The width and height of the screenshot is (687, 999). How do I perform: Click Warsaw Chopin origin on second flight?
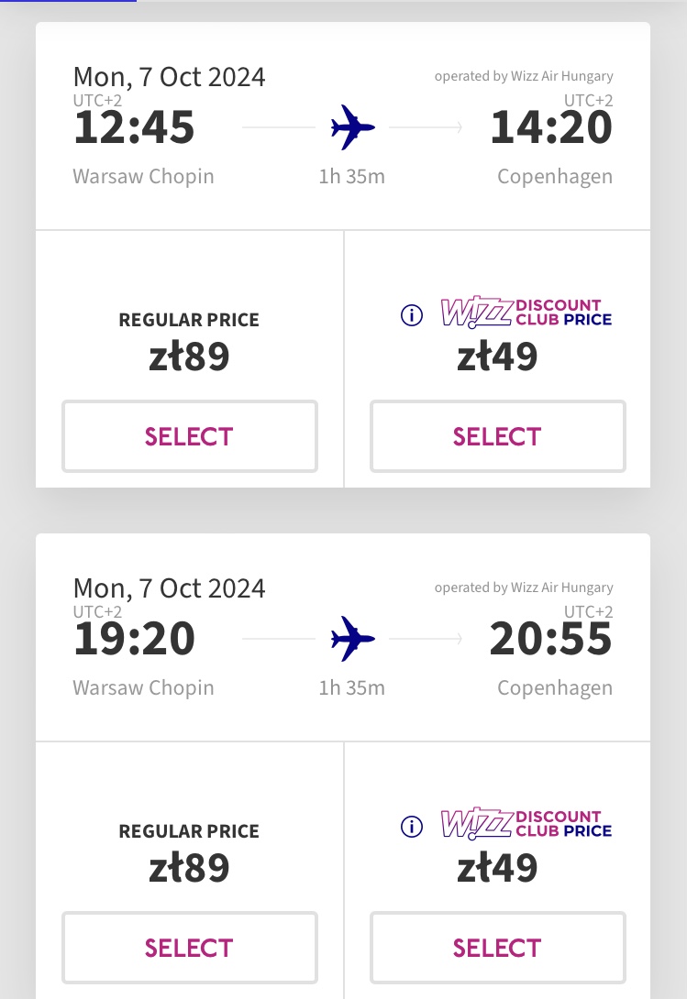point(143,688)
